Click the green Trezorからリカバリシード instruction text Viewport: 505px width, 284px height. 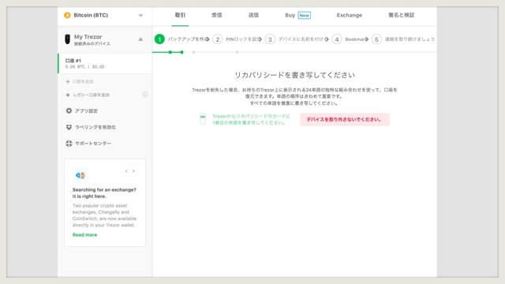coord(251,119)
